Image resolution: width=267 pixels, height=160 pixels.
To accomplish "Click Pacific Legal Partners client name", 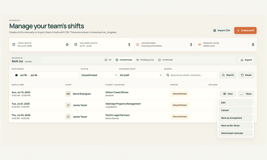I will tap(118, 115).
